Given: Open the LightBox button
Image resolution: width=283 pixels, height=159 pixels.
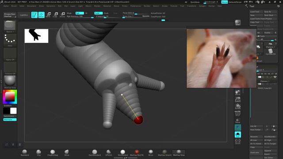Looking at the screenshot, I should [x=24, y=15].
